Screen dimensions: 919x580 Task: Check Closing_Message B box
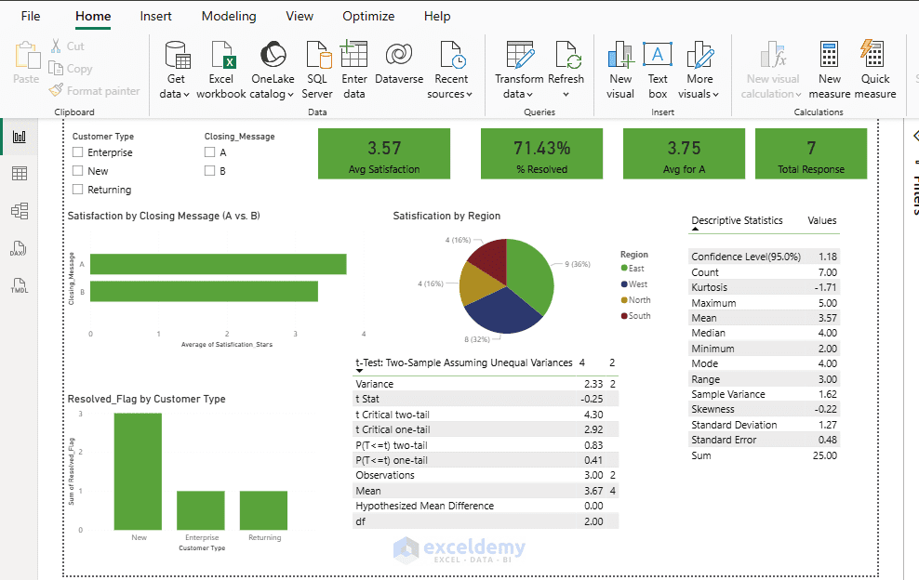point(210,170)
